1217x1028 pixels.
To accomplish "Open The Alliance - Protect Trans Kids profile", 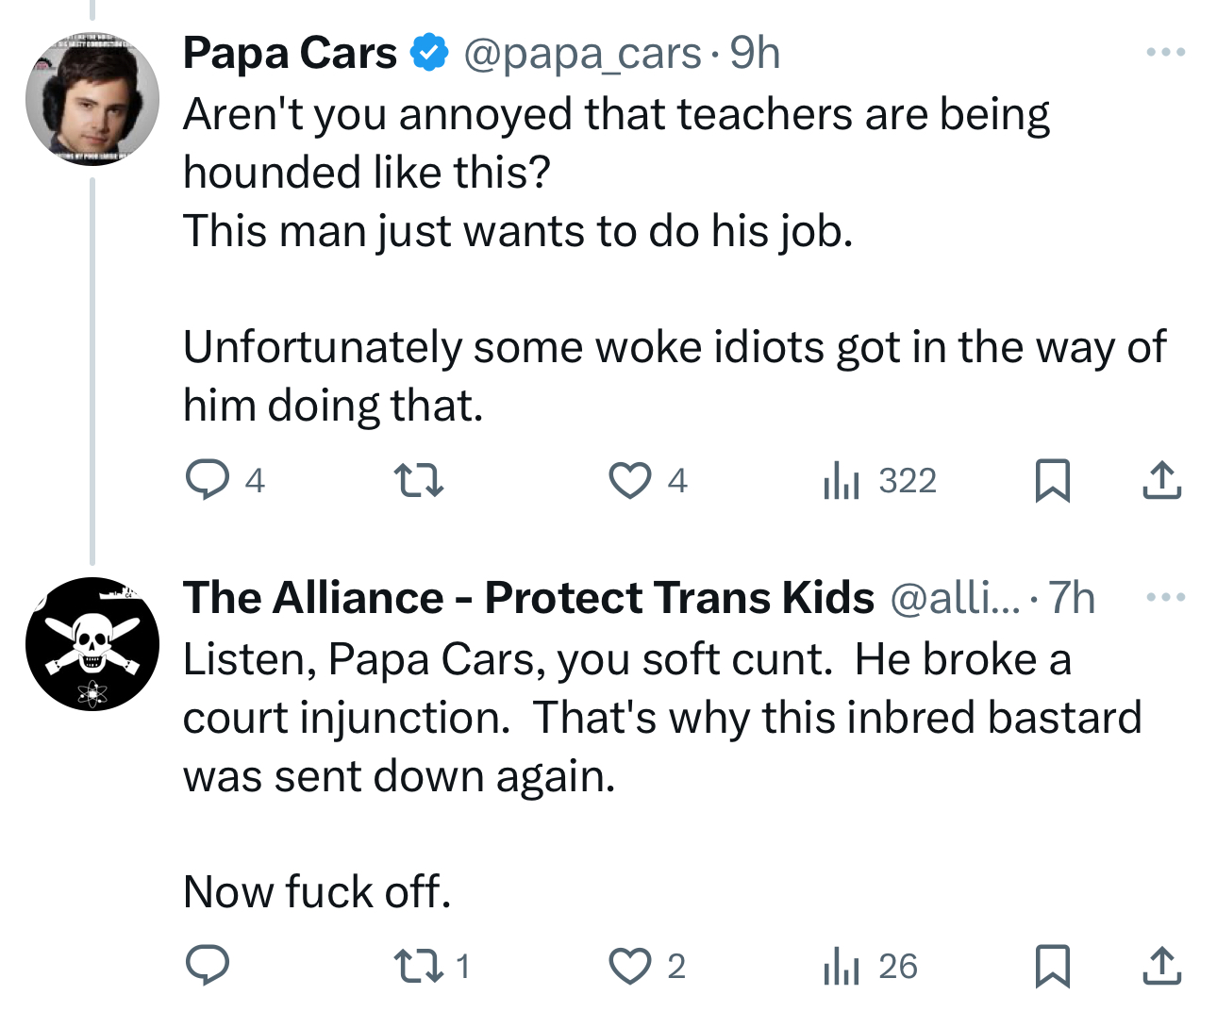I will click(x=528, y=598).
